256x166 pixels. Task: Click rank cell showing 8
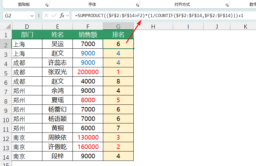118,81
